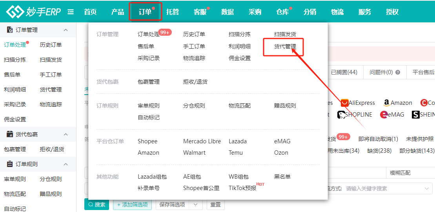Select the Amazon platform icon

tap(386, 103)
